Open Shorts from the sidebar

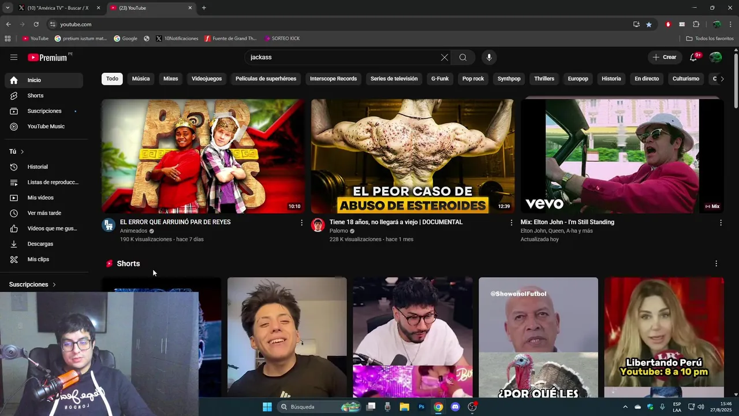click(44, 95)
